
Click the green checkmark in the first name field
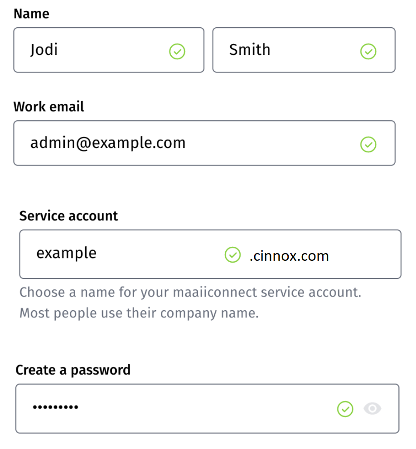tap(177, 52)
